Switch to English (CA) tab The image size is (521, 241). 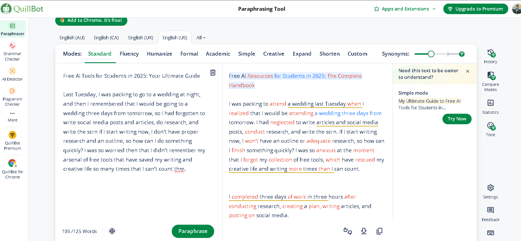106,38
